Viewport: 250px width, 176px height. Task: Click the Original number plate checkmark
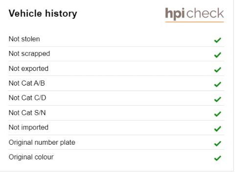(218, 143)
